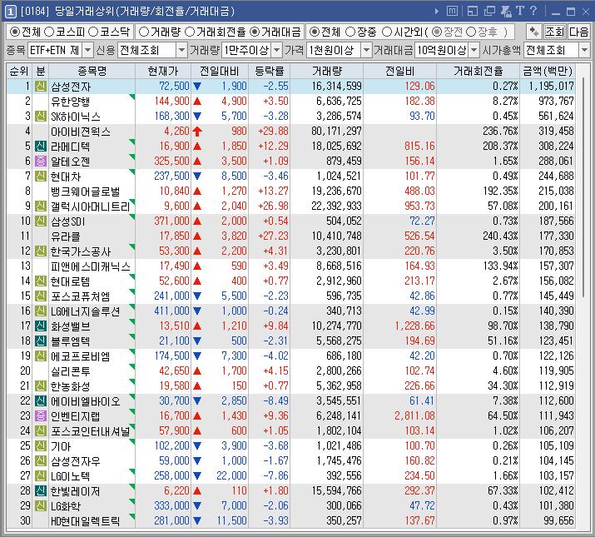
Task: Open the 신용 전체조회 dropdown
Action: (181, 50)
